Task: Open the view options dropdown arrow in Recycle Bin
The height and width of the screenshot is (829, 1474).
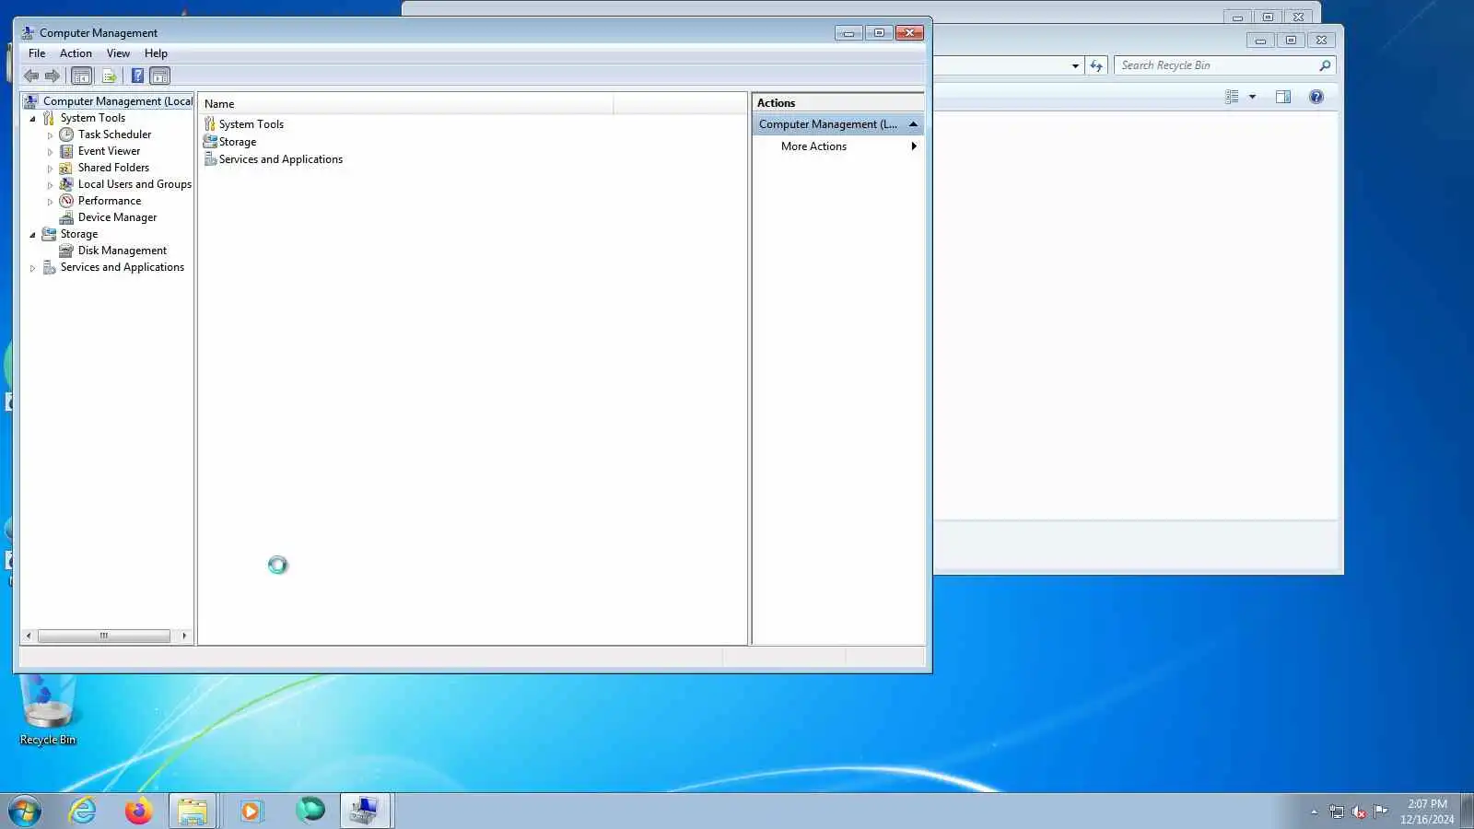Action: pyautogui.click(x=1252, y=97)
